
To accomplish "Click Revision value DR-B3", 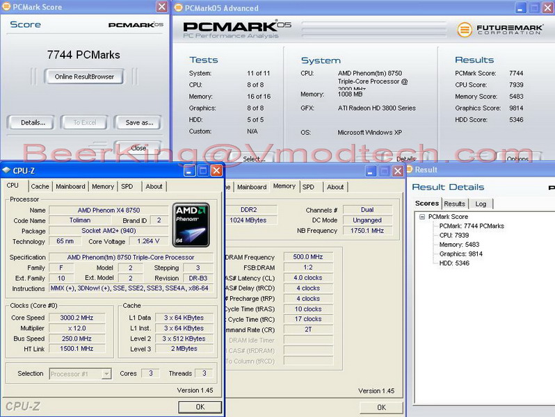I will pos(198,278).
